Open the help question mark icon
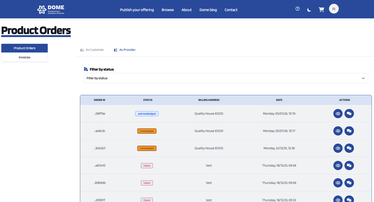This screenshot has width=374, height=202. point(298,9)
